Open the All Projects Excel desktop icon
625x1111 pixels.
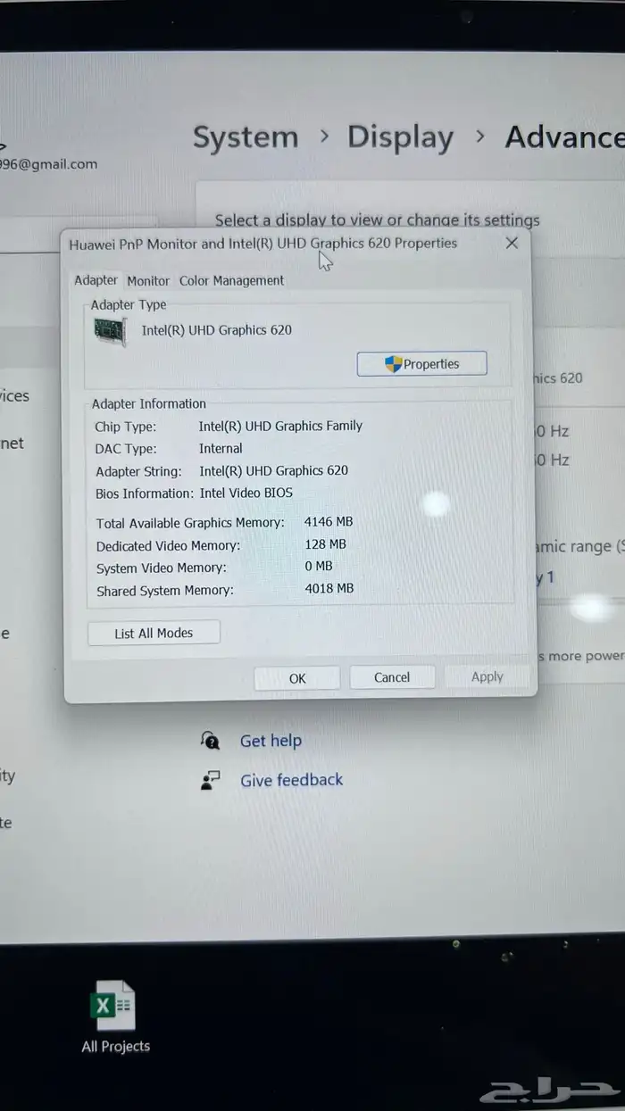(115, 1008)
